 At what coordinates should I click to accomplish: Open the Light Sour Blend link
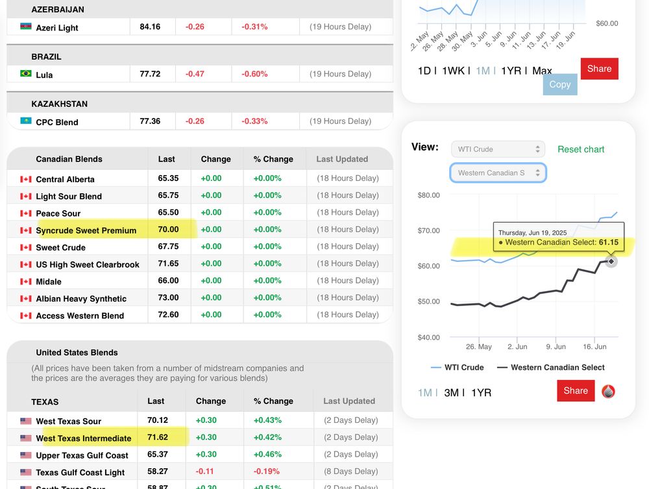click(69, 196)
